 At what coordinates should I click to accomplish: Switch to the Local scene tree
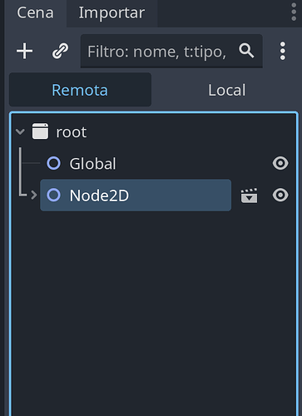[226, 90]
